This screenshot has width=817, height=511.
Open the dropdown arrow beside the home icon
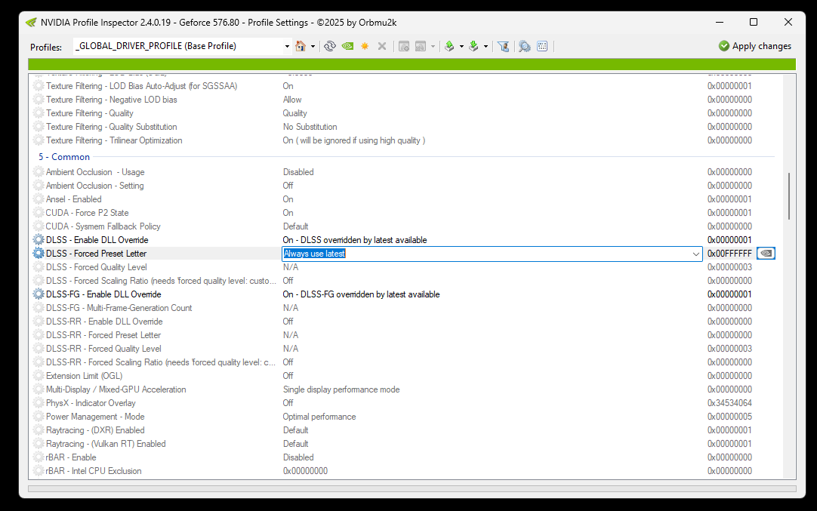pos(313,46)
